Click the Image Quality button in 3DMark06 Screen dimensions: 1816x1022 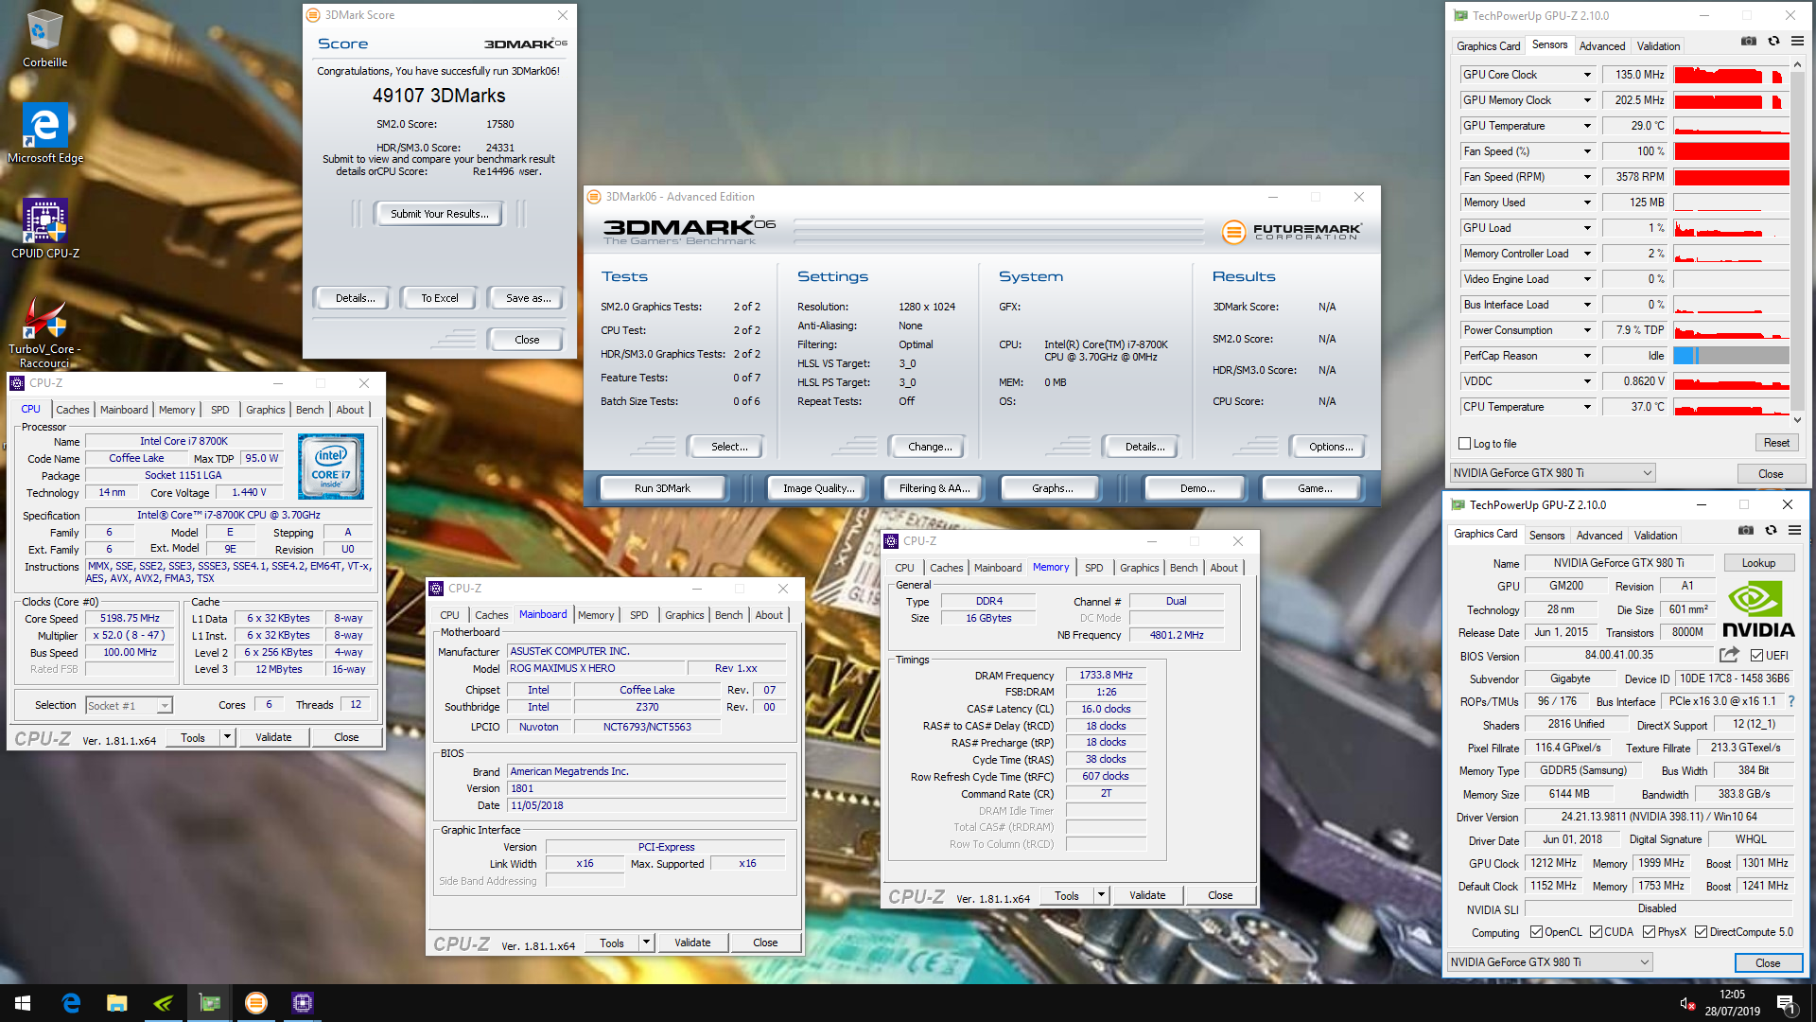coord(818,488)
